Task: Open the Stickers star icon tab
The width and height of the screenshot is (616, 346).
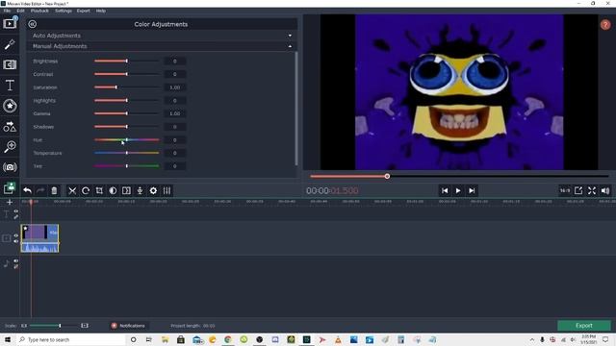Action: (10, 106)
